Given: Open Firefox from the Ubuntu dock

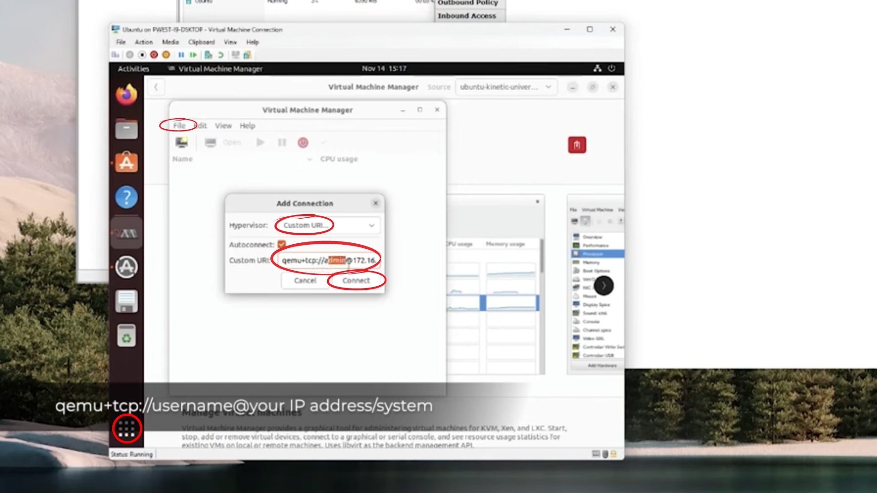Looking at the screenshot, I should (x=127, y=95).
